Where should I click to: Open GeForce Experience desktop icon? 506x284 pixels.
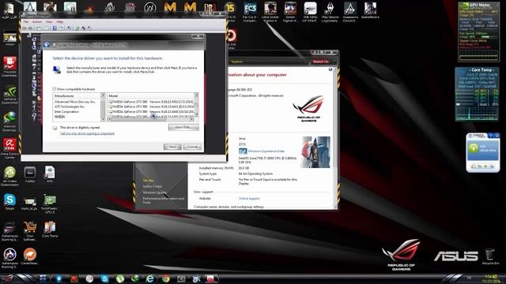coord(9,95)
